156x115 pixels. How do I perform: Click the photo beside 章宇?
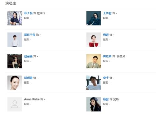point(94,83)
